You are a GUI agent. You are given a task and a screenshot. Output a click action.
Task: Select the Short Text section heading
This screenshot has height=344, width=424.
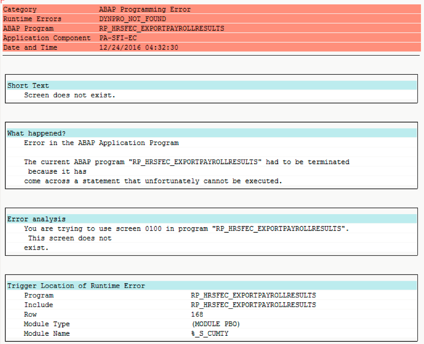[28, 86]
